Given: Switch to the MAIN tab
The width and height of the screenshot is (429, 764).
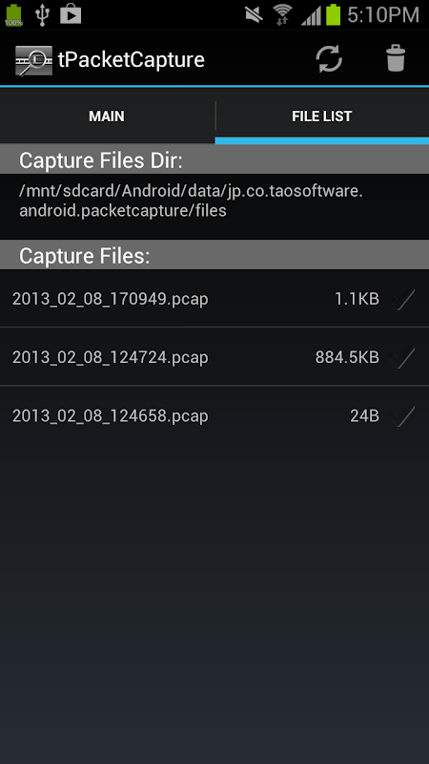Looking at the screenshot, I should 107,117.
